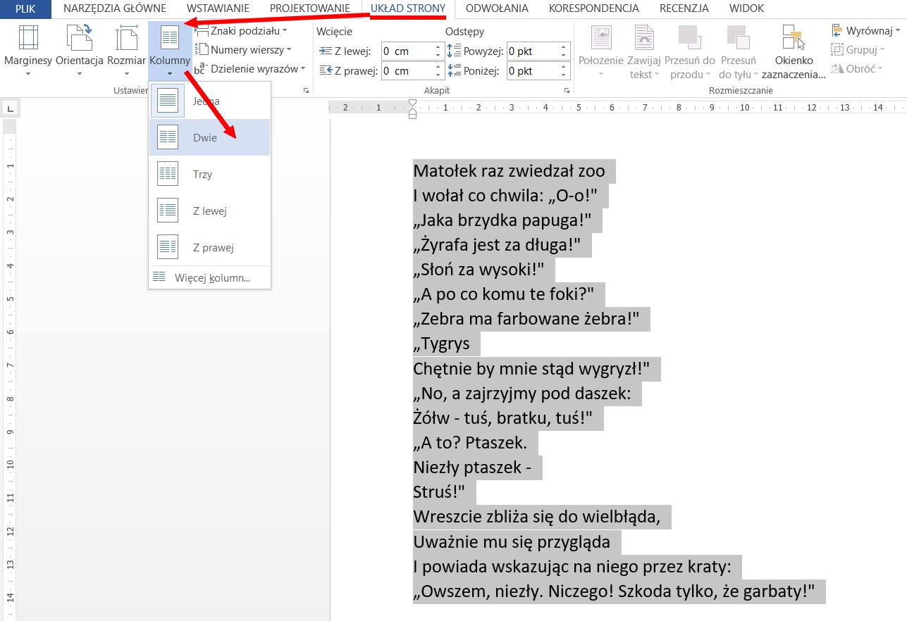Click the tab selector at the ruler corner
Image resolution: width=907 pixels, height=621 pixels.
pos(11,108)
